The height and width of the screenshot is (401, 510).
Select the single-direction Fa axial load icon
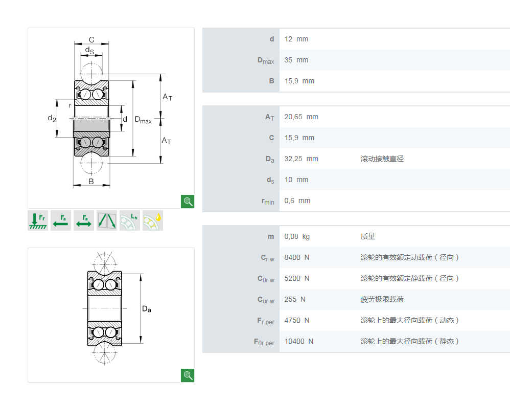point(61,220)
